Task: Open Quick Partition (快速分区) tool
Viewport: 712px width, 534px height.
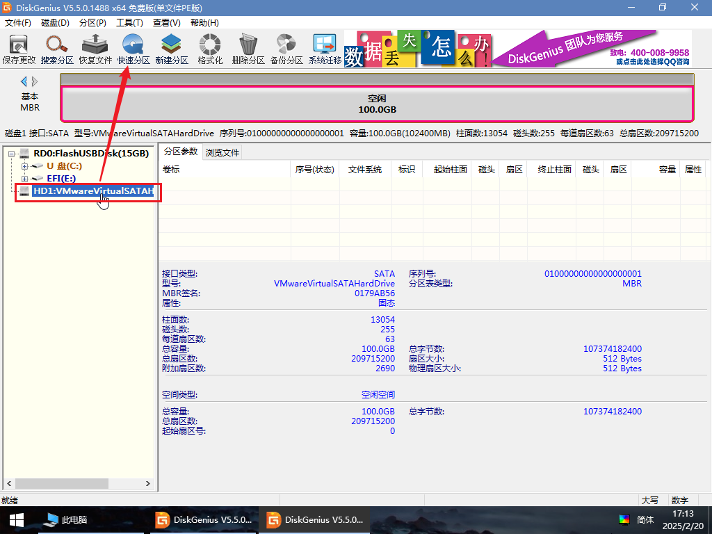Action: pyautogui.click(x=133, y=49)
